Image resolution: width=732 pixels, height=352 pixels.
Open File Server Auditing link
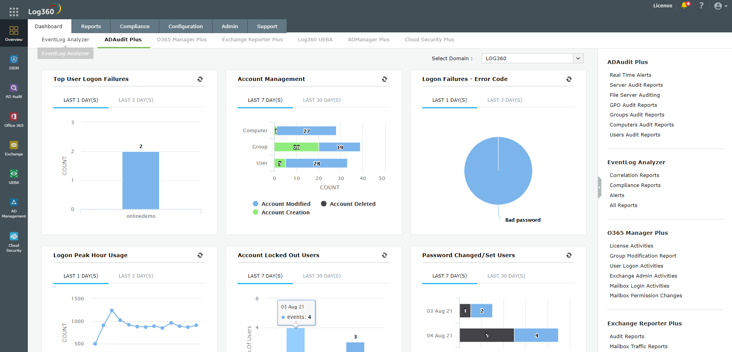tap(635, 95)
